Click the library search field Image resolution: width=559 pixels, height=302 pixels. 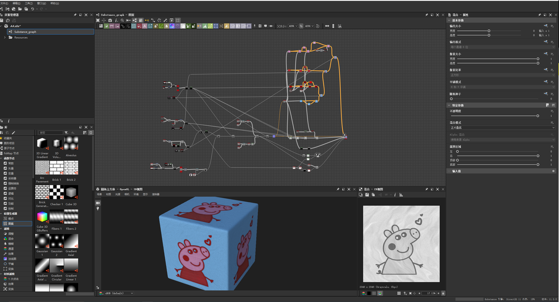50,132
